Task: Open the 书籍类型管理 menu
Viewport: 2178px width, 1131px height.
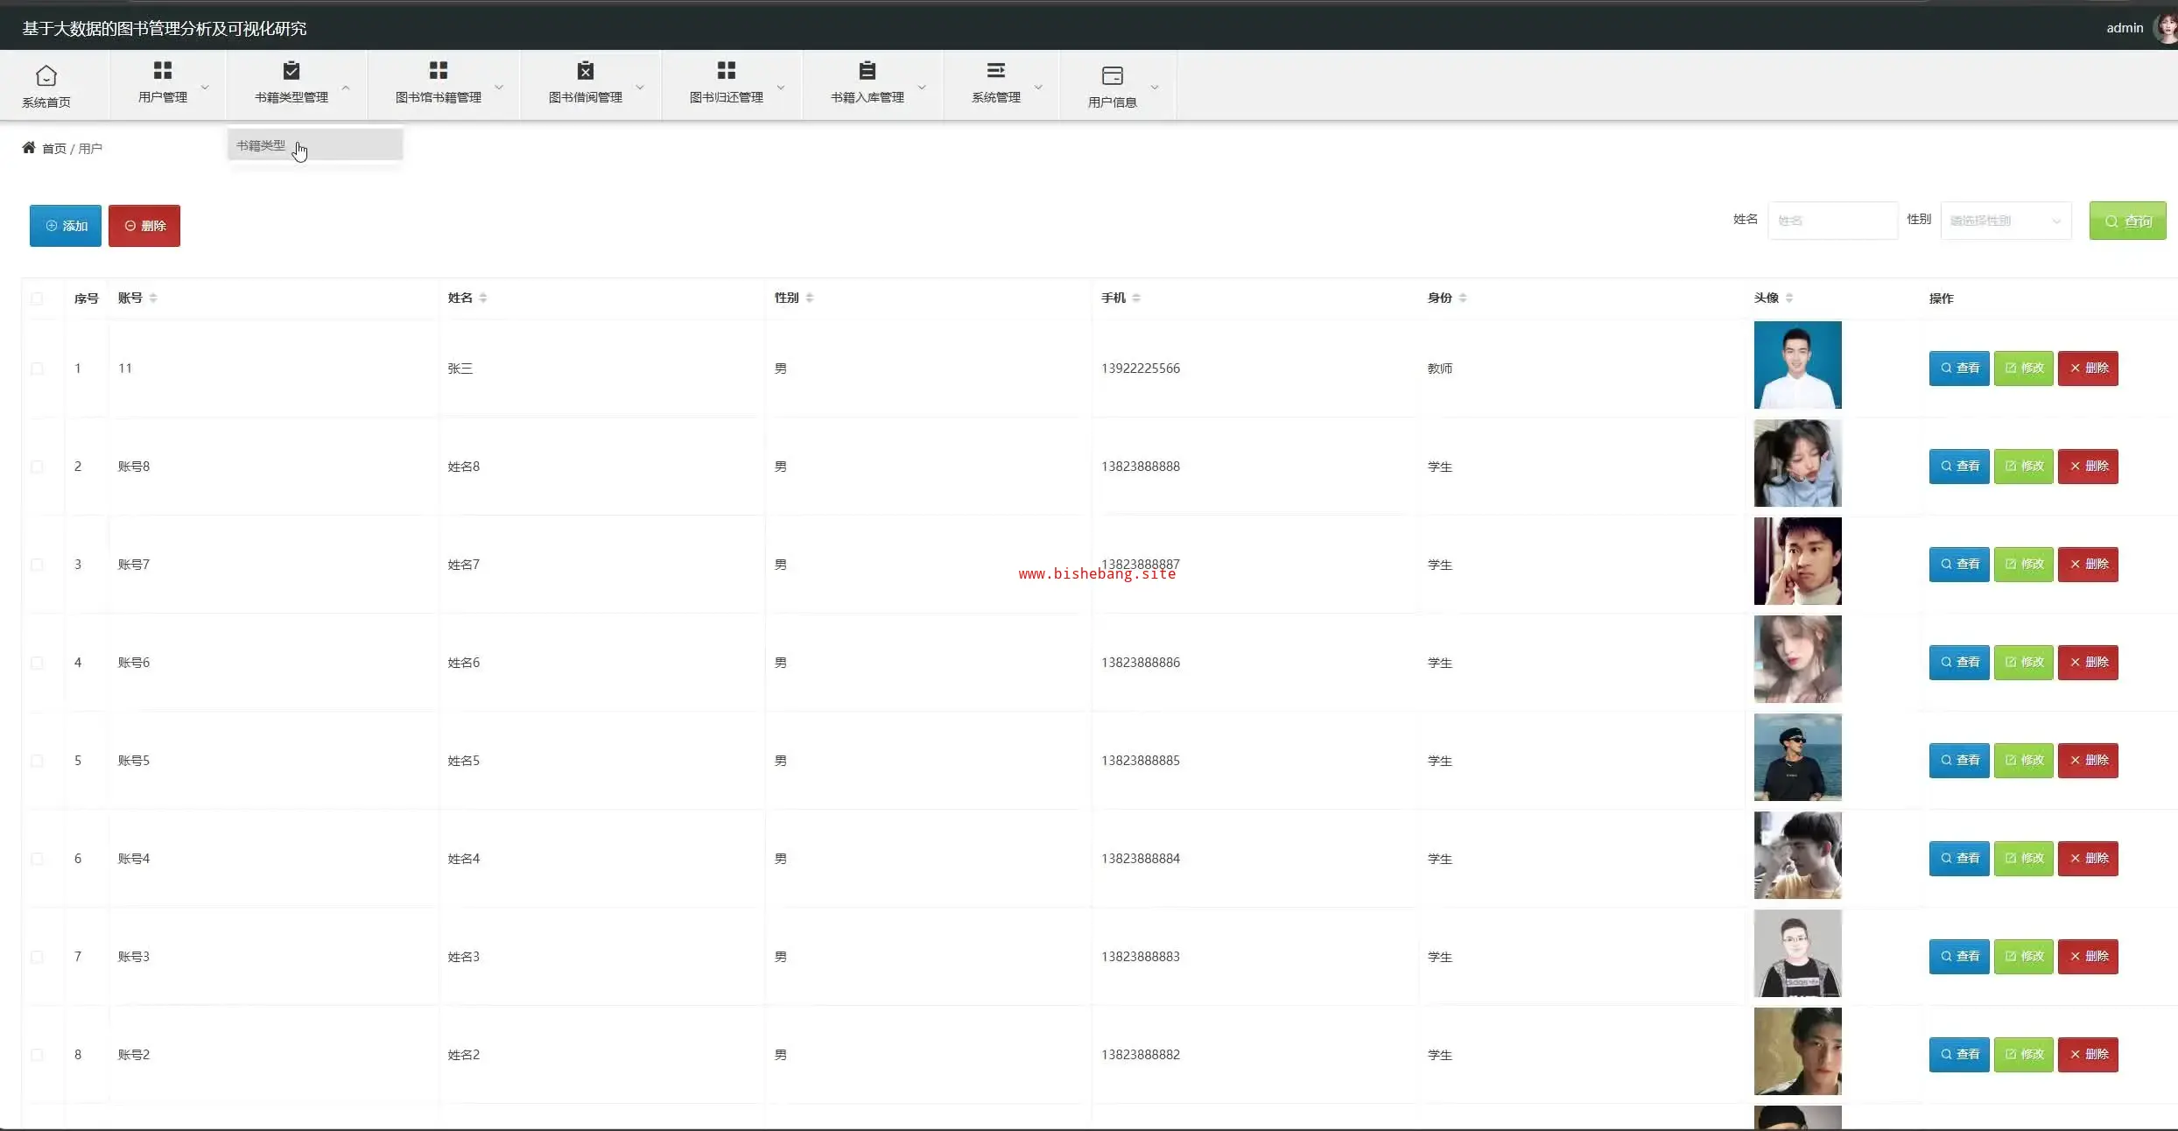Action: 292,83
